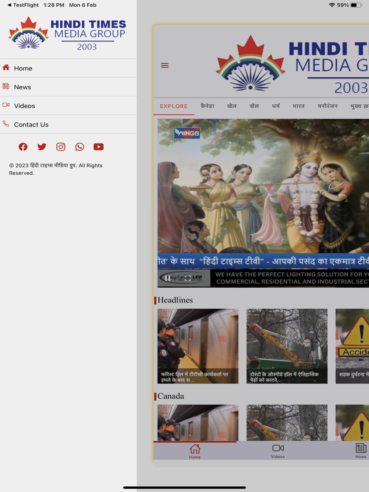Tap the battery indicator in status bar

pyautogui.click(x=356, y=5)
